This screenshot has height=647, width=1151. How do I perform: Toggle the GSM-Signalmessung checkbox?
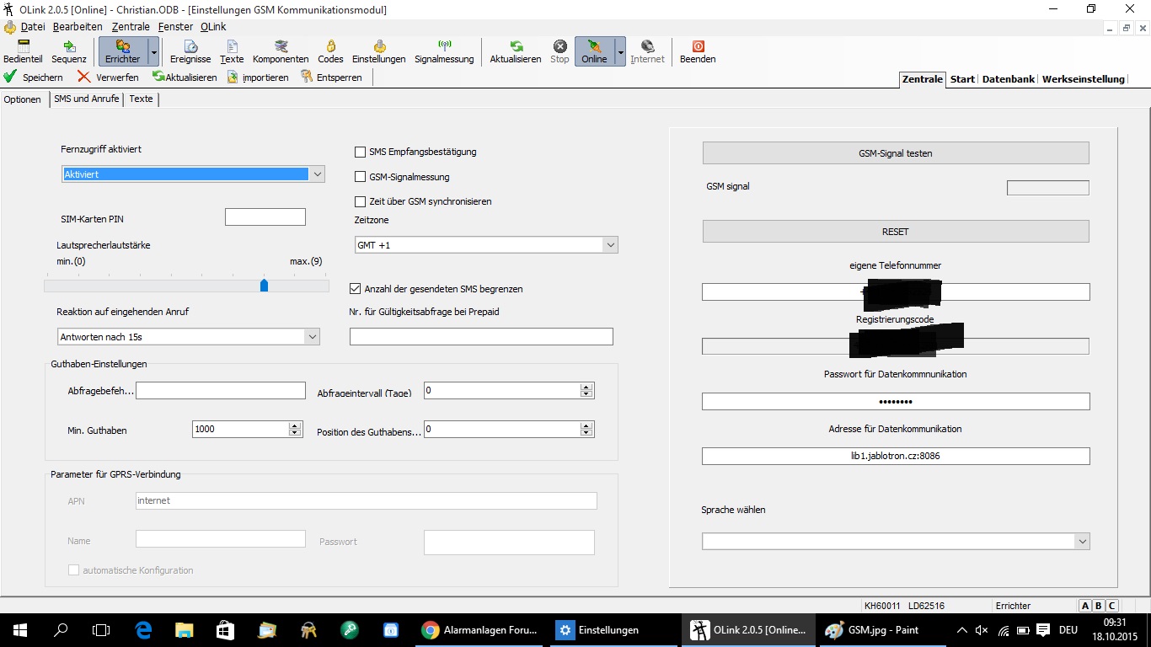coord(361,178)
